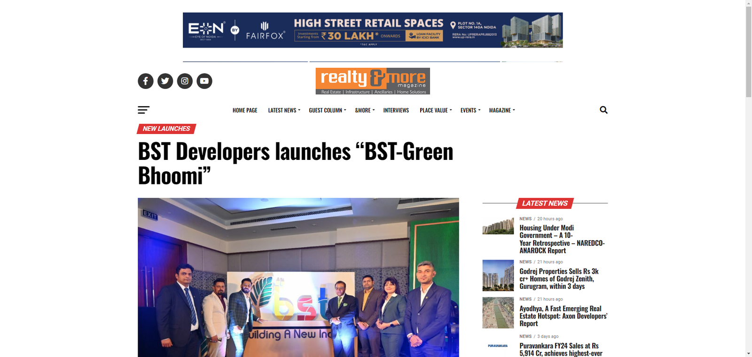Image resolution: width=752 pixels, height=357 pixels.
Task: Click the '3 days ago' timestamp
Action: click(548, 336)
